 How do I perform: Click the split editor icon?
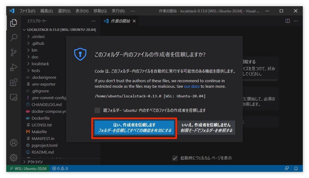click(x=288, y=21)
